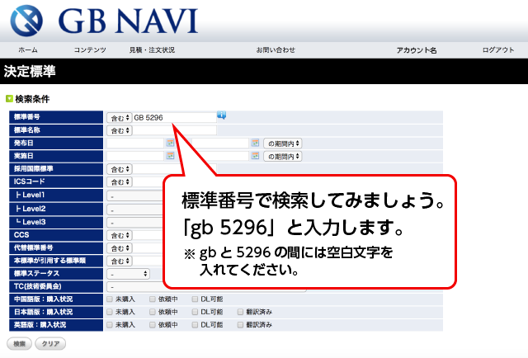Image resolution: width=528 pixels, height=358 pixels.
Task: Check DL可能 in 英語版 purchase status row
Action: [x=195, y=325]
